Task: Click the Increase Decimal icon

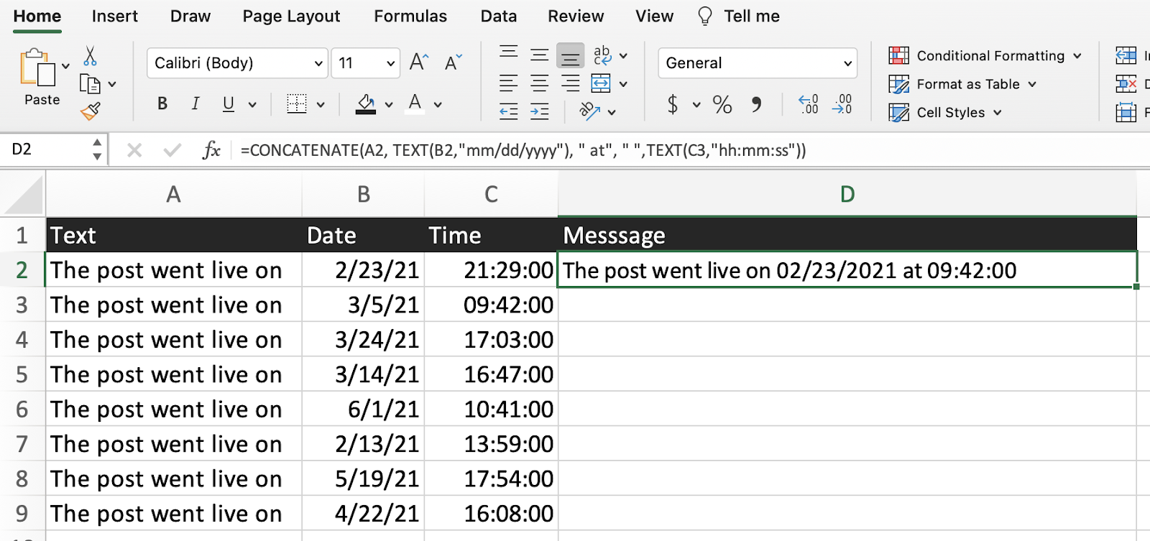Action: coord(809,105)
